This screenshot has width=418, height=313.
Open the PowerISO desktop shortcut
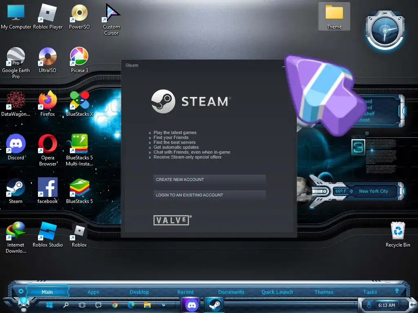[x=79, y=17]
